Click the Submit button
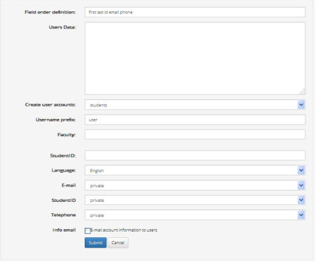This screenshot has height=262, width=316. 95,243
